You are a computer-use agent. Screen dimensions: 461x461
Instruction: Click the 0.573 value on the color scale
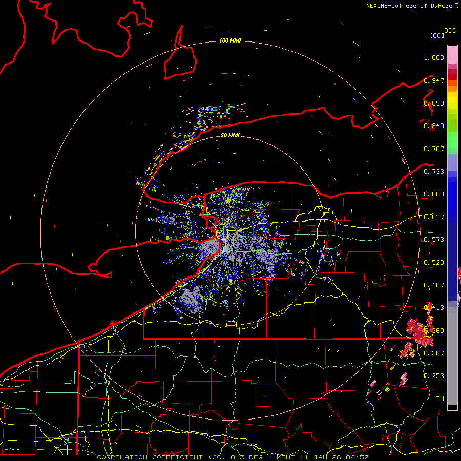click(x=434, y=240)
